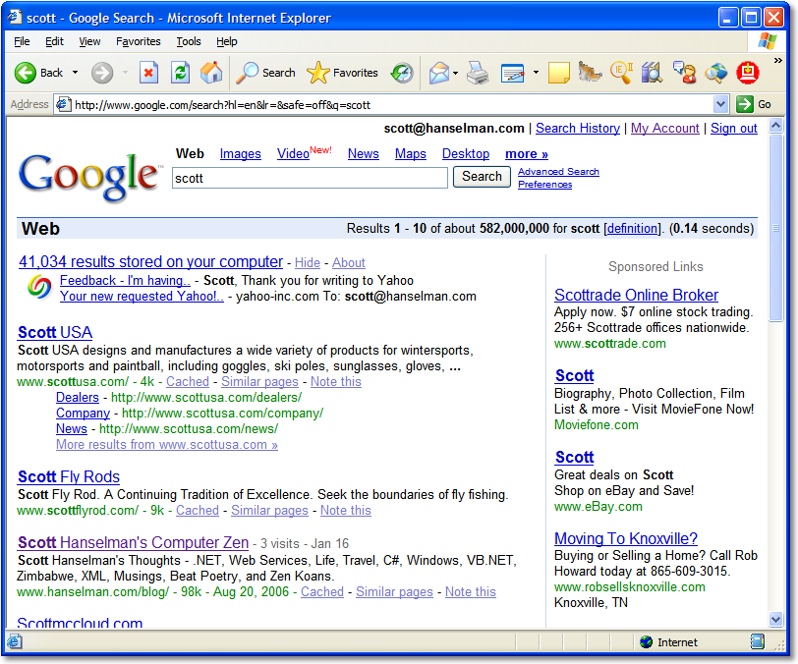Click the IE magnifier toolbar icon
This screenshot has height=664, width=798.
621,73
